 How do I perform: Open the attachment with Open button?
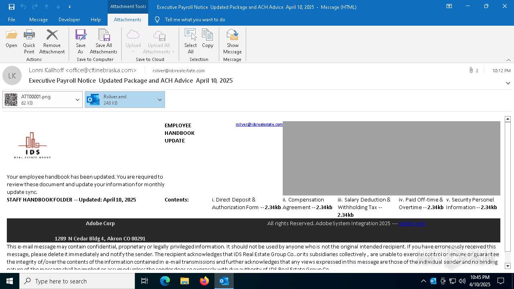coord(11,39)
